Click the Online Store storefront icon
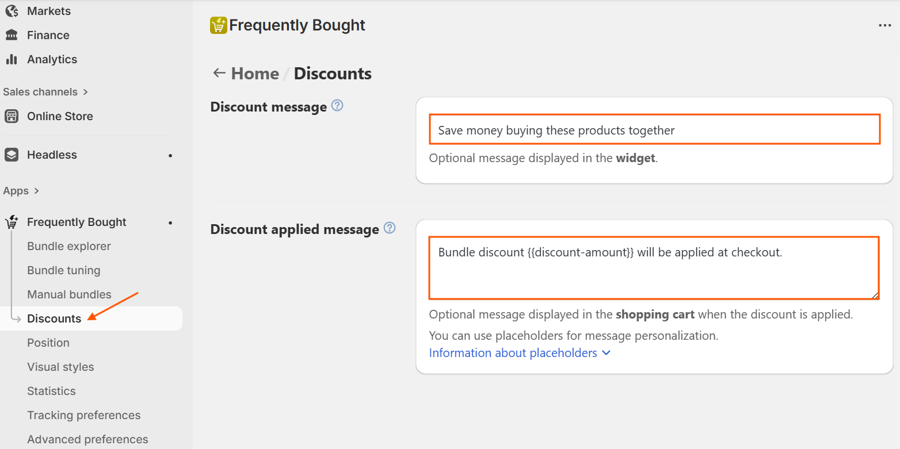The height and width of the screenshot is (449, 900). [x=12, y=116]
